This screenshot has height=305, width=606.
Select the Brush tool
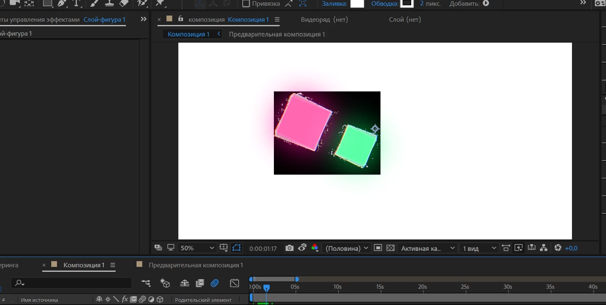tap(94, 3)
